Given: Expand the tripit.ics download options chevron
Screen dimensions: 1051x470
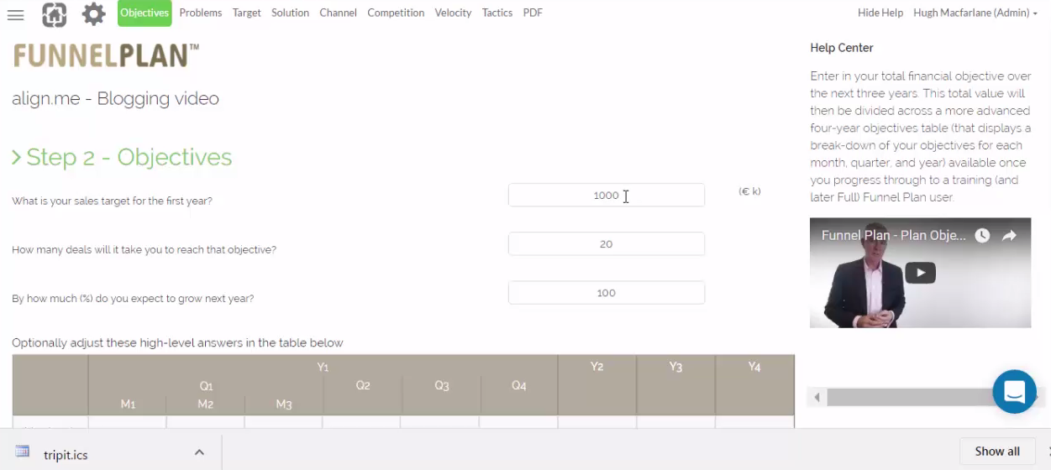Looking at the screenshot, I should coord(199,452).
